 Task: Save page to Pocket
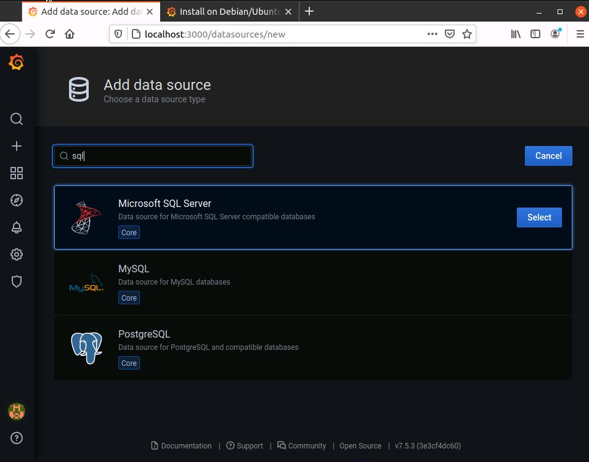pyautogui.click(x=450, y=34)
